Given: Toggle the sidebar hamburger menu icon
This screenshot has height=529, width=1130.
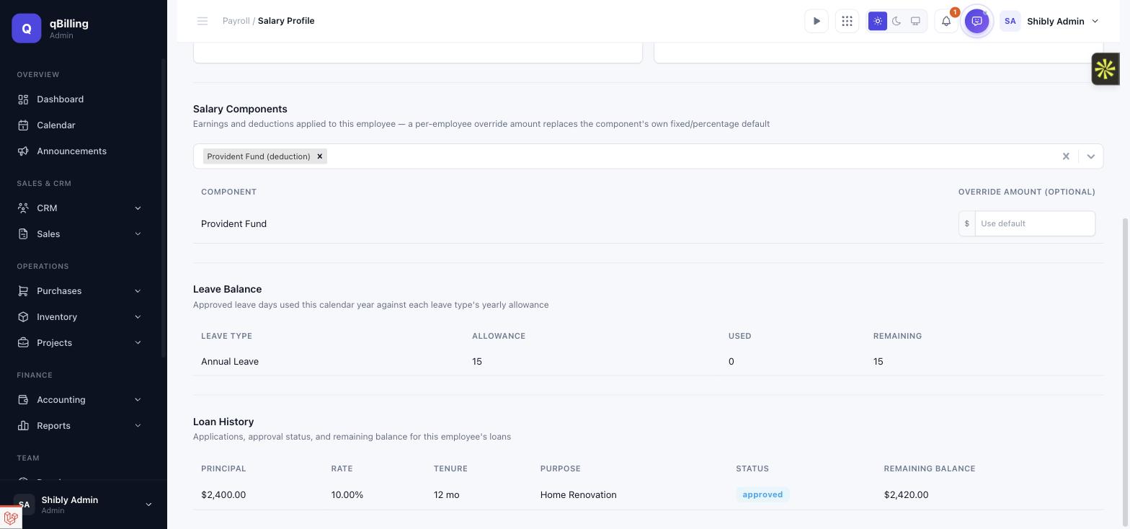Looking at the screenshot, I should (x=203, y=21).
